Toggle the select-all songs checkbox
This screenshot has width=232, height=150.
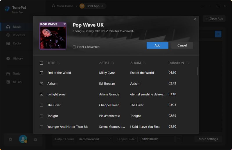pyautogui.click(x=42, y=63)
